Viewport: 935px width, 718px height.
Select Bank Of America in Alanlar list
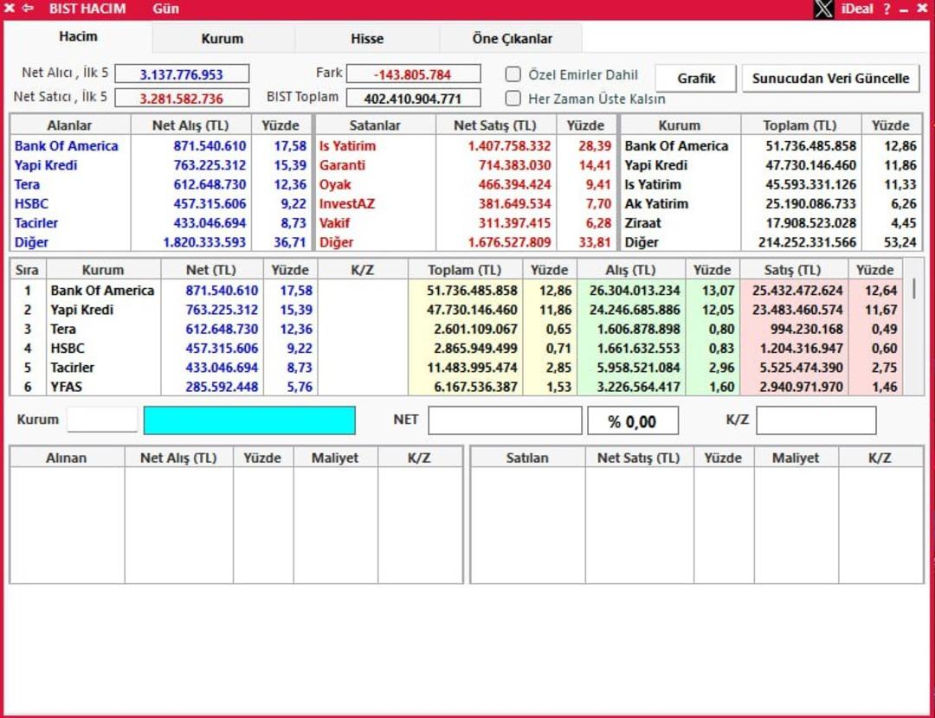point(66,146)
